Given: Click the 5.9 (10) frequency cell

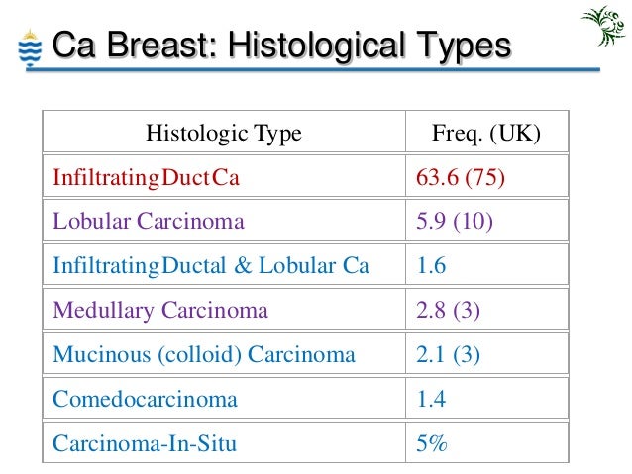Looking at the screenshot, I should tap(455, 222).
